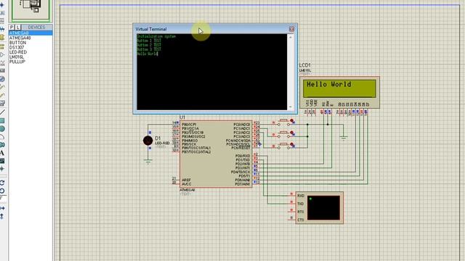
Task: Click the Y-Mirror vertical flip icon
Action: point(1,217)
